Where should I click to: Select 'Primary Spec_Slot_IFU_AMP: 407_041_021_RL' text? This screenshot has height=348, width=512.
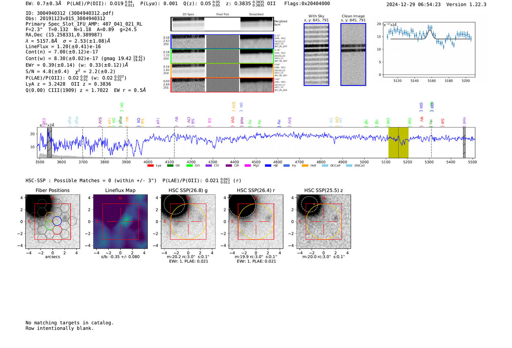(x=84, y=24)
